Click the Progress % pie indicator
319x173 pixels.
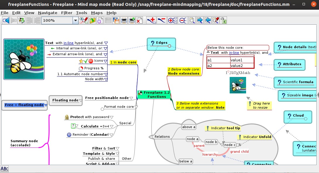[x=81, y=68]
